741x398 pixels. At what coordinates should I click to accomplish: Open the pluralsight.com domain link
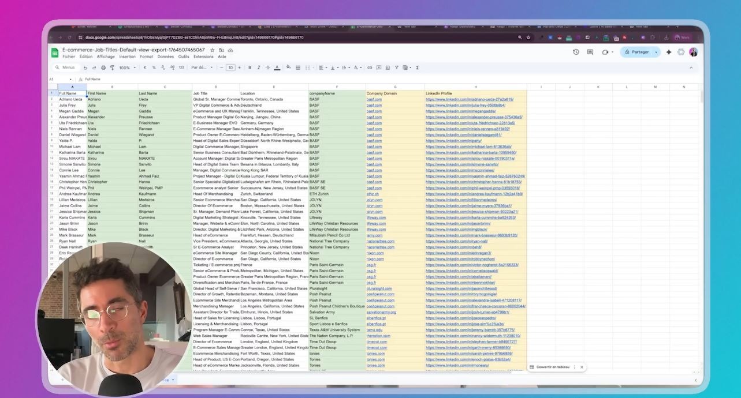click(379, 288)
